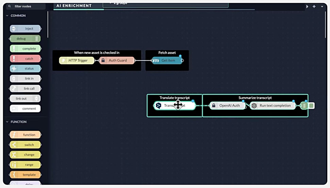Select the template node in palette
The height and width of the screenshot is (188, 330).
pos(26,175)
